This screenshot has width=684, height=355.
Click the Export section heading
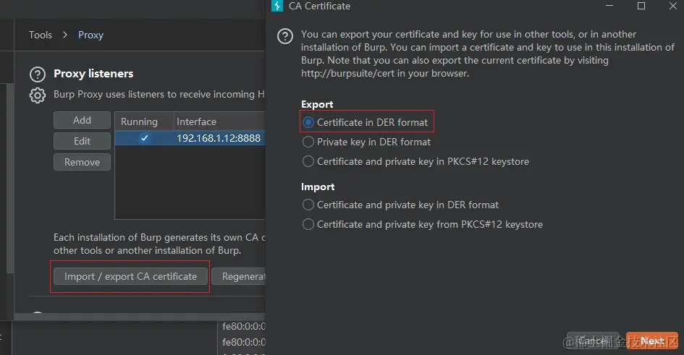tap(317, 104)
